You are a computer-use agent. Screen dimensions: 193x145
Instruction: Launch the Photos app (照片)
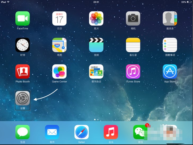96,19
